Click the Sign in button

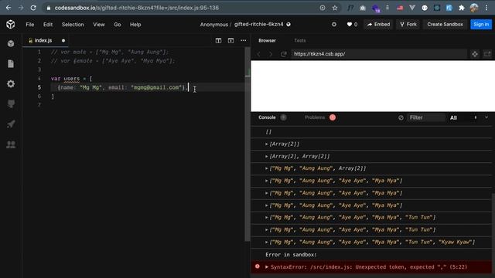pos(481,24)
